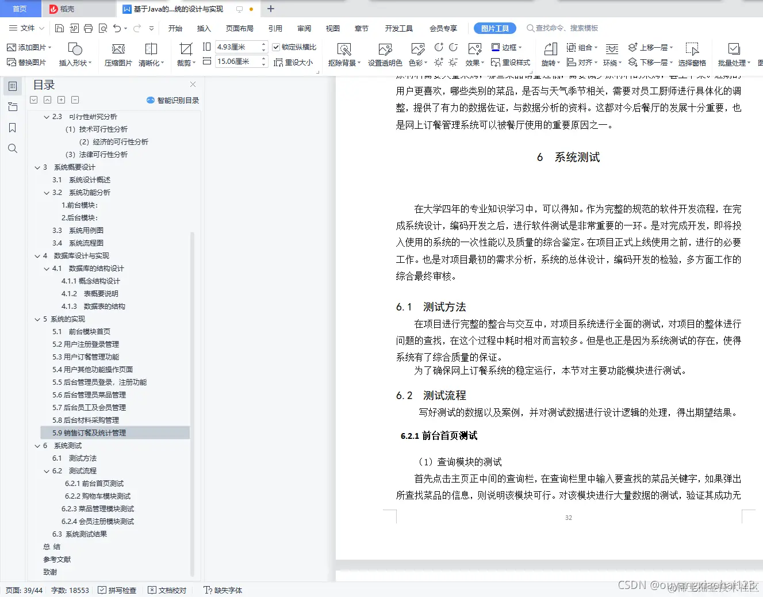Switch to the 首页 browser tab
This screenshot has height=597, width=763.
[x=20, y=9]
